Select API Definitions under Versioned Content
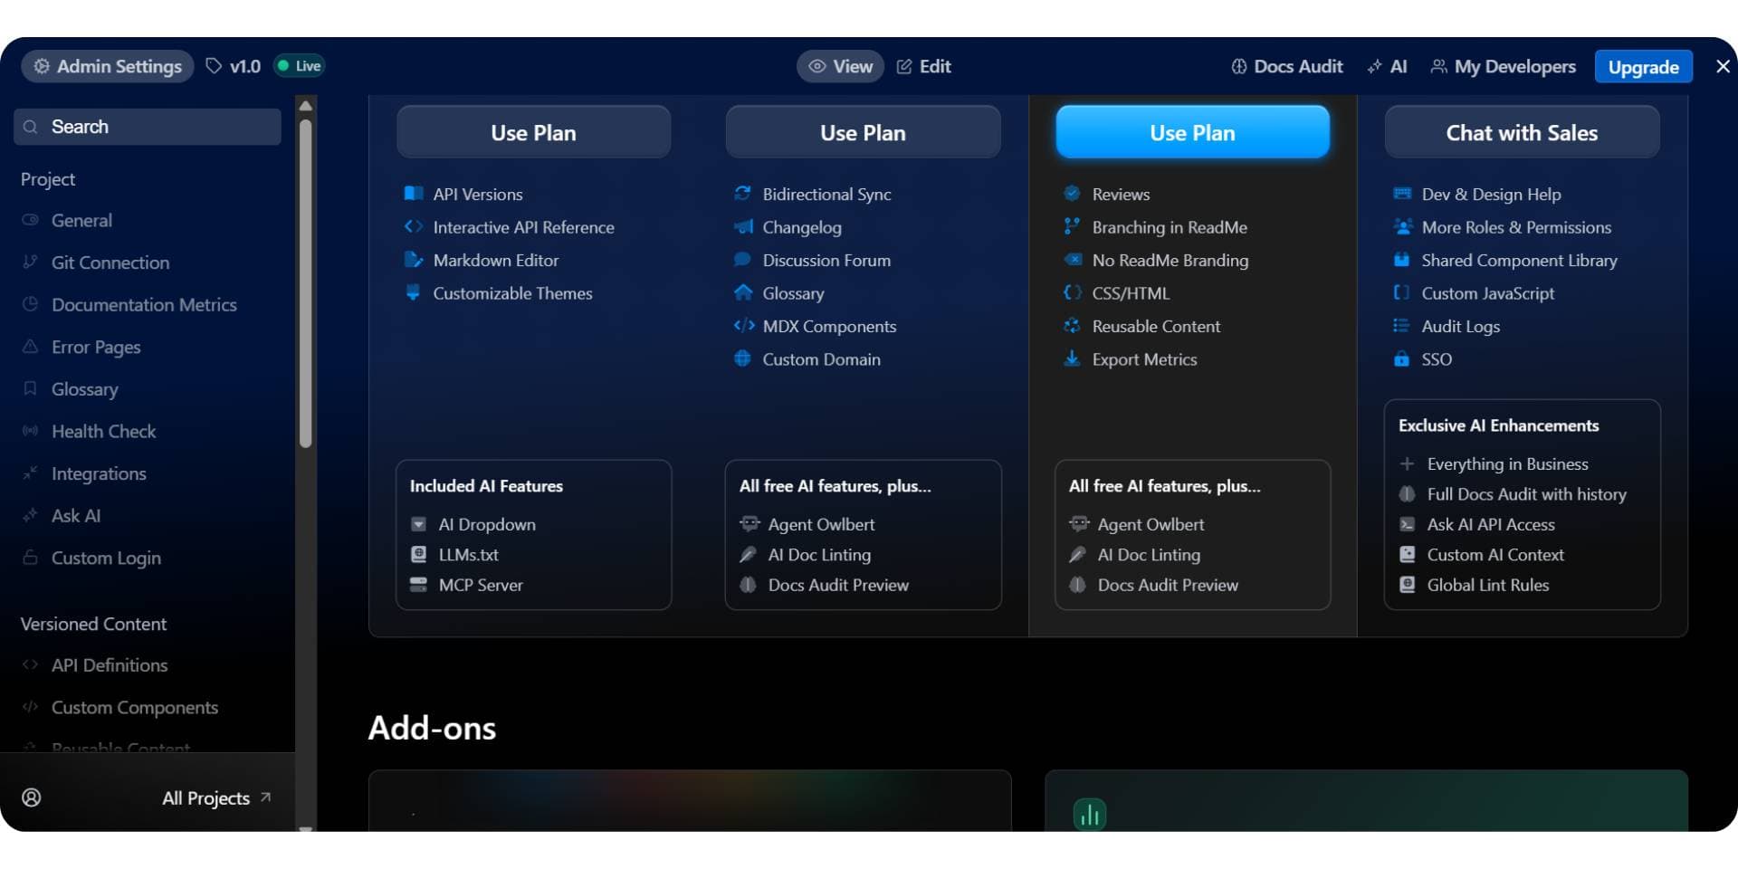 pyautogui.click(x=110, y=665)
